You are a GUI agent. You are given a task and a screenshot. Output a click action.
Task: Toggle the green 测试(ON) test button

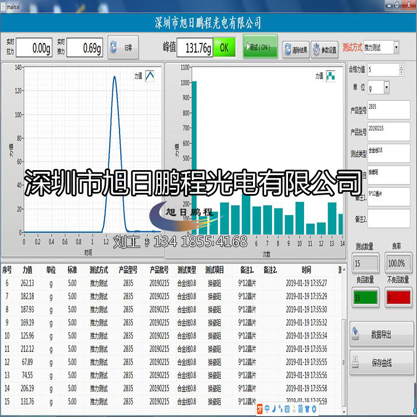[260, 47]
